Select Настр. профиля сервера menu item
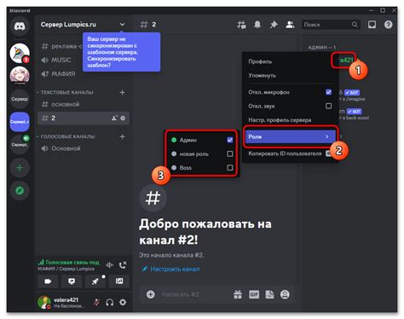Screen dimensions: 404x319 (x=291, y=120)
